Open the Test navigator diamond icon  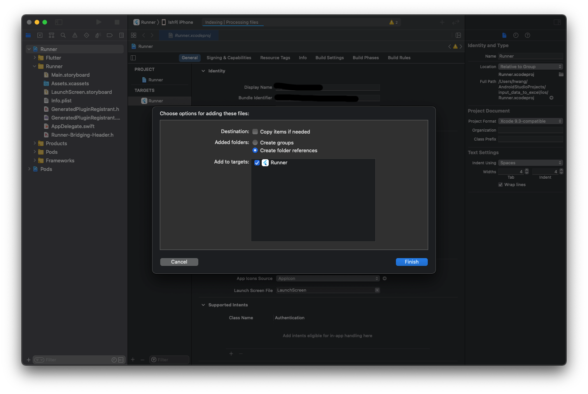86,35
